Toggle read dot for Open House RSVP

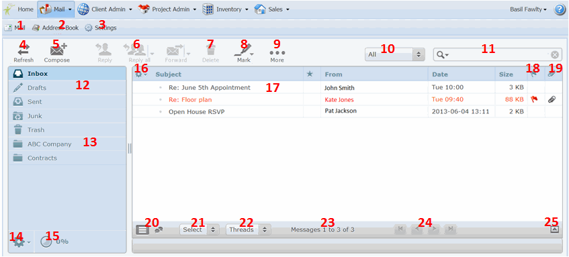point(161,112)
